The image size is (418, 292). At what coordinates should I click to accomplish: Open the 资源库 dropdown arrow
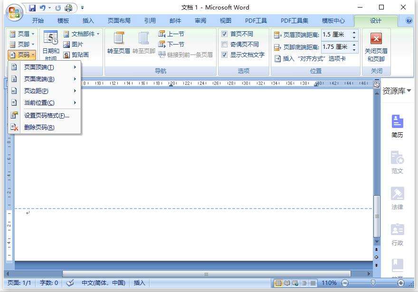pyautogui.click(x=409, y=91)
